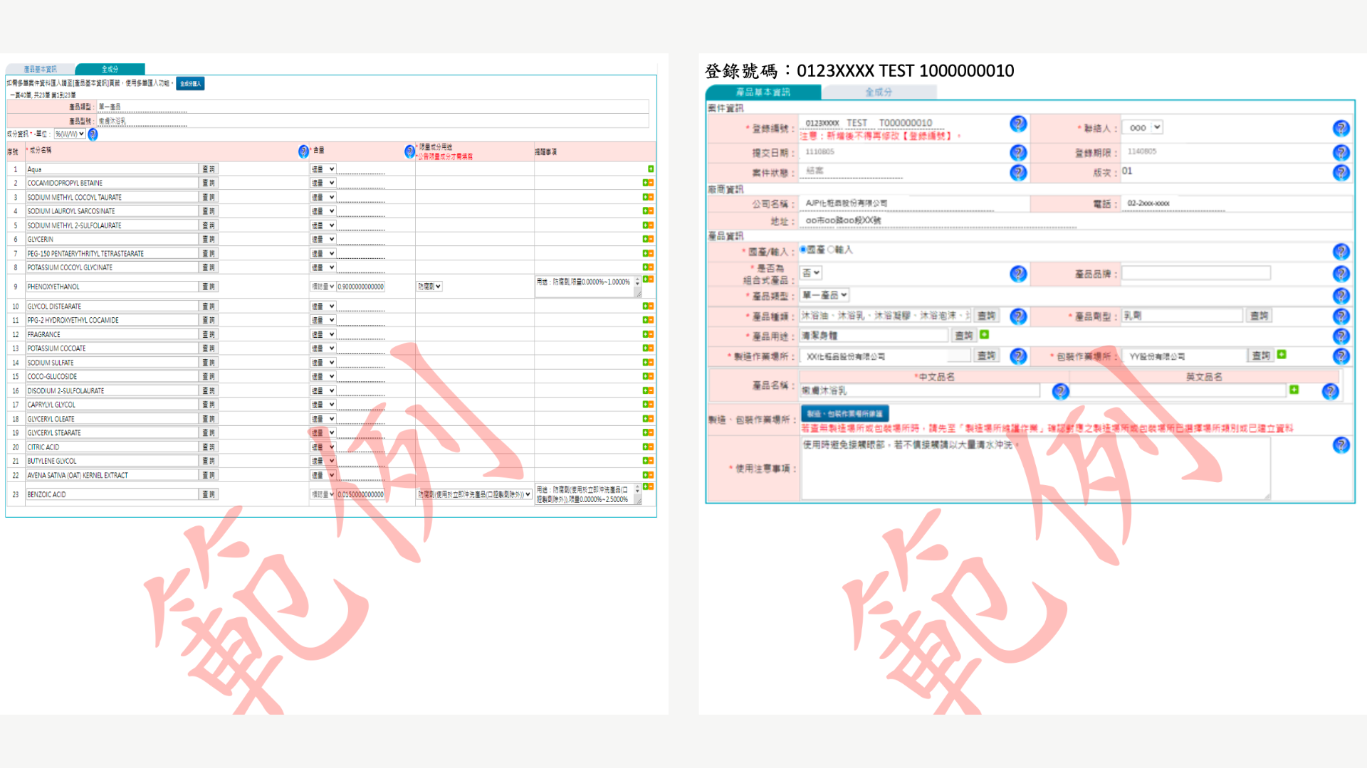Open the unit %(W/W) dropdown
1367x768 pixels.
coord(70,134)
